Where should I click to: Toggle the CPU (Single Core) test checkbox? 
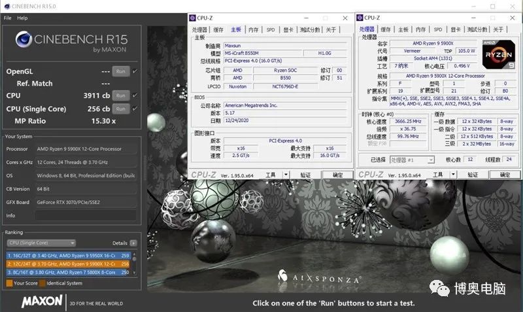135,109
